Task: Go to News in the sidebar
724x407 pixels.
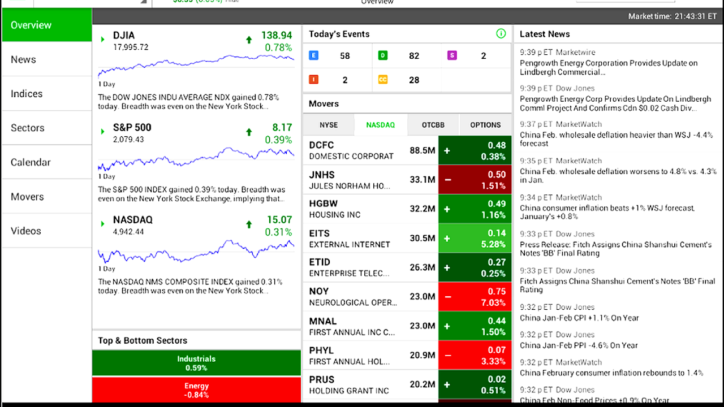Action: 46,59
